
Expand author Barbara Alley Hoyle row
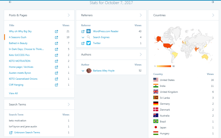click(x=83, y=71)
